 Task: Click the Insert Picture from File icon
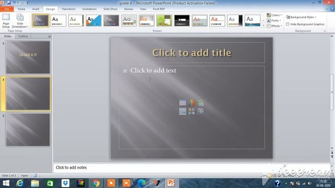click(183, 111)
